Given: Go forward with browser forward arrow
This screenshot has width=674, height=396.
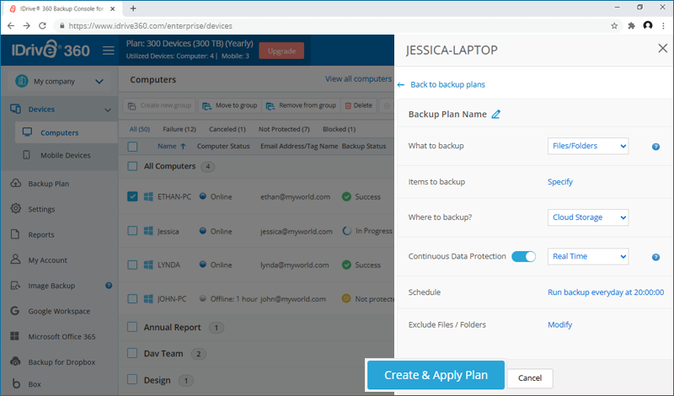Looking at the screenshot, I should point(26,26).
